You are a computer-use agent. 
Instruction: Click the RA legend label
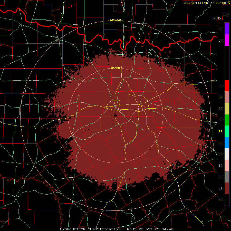[x=220, y=132]
